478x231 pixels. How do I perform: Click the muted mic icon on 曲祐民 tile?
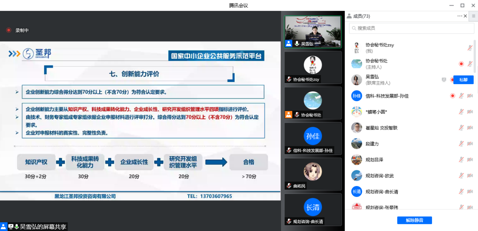289,186
